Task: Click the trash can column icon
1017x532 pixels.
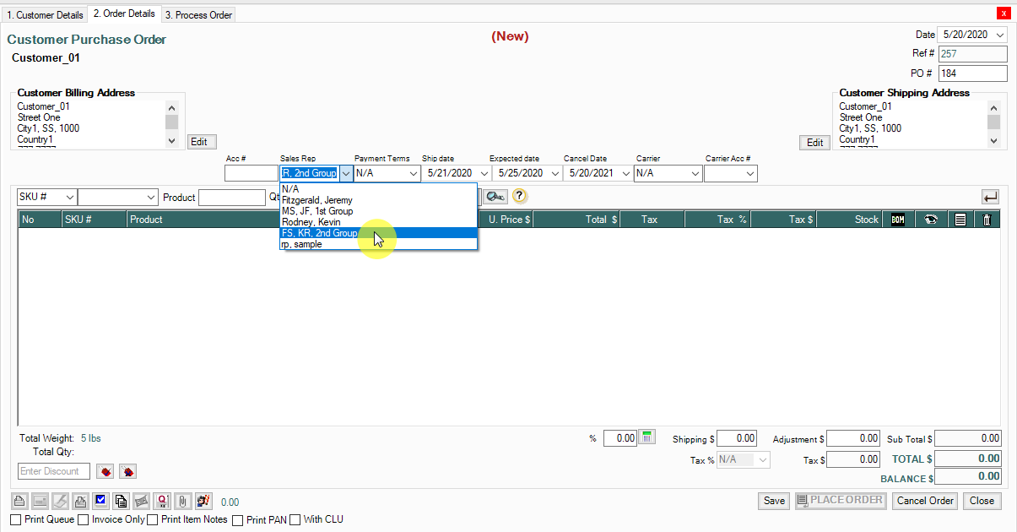Action: pyautogui.click(x=987, y=220)
